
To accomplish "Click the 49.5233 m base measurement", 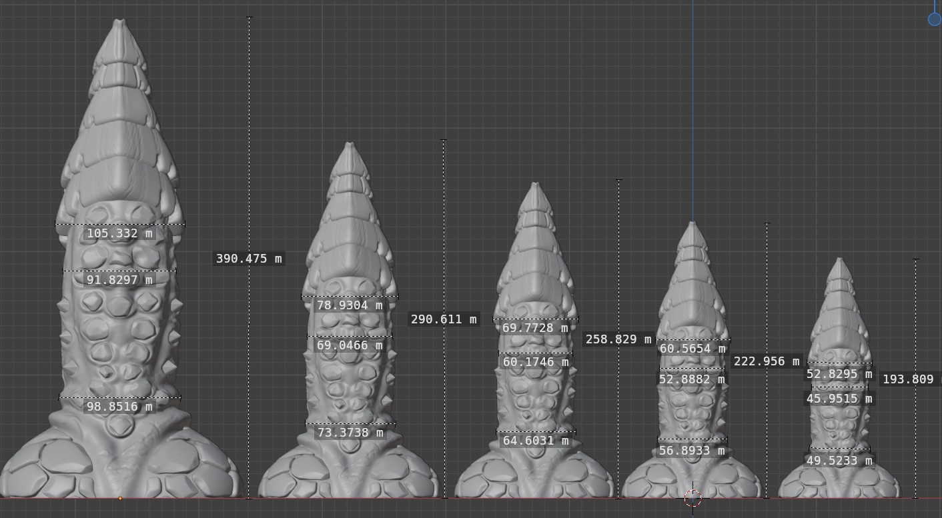I will 839,461.
